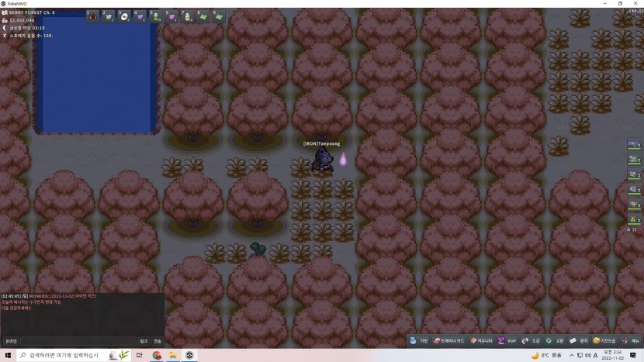
Task: Select the purple item in hotbar slot 4
Action: click(140, 16)
